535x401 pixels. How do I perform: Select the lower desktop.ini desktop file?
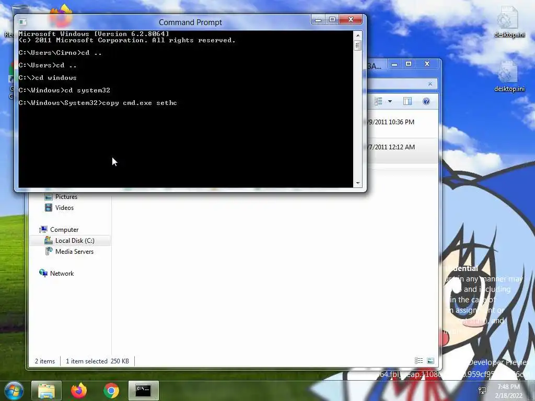pyautogui.click(x=509, y=76)
